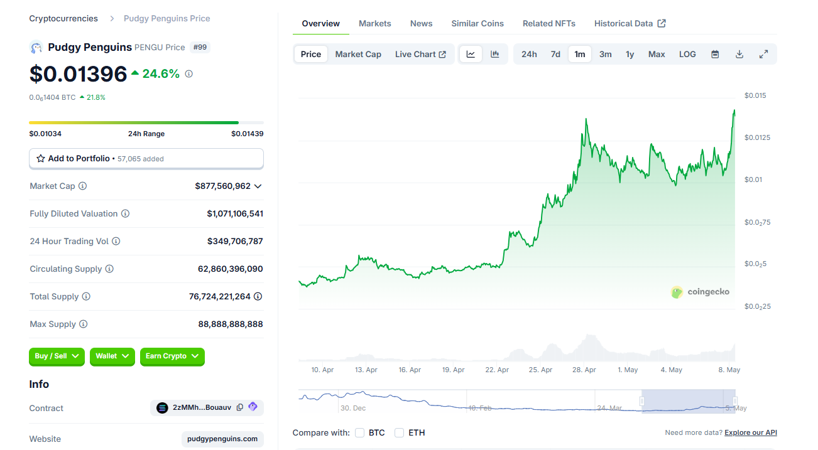Image resolution: width=818 pixels, height=450 pixels.
Task: Select the Market Cap chart toggle
Action: point(358,54)
